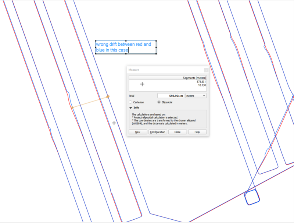The image size is (294, 223).
Task: Open Help for the Measure tool
Action: tap(197, 132)
